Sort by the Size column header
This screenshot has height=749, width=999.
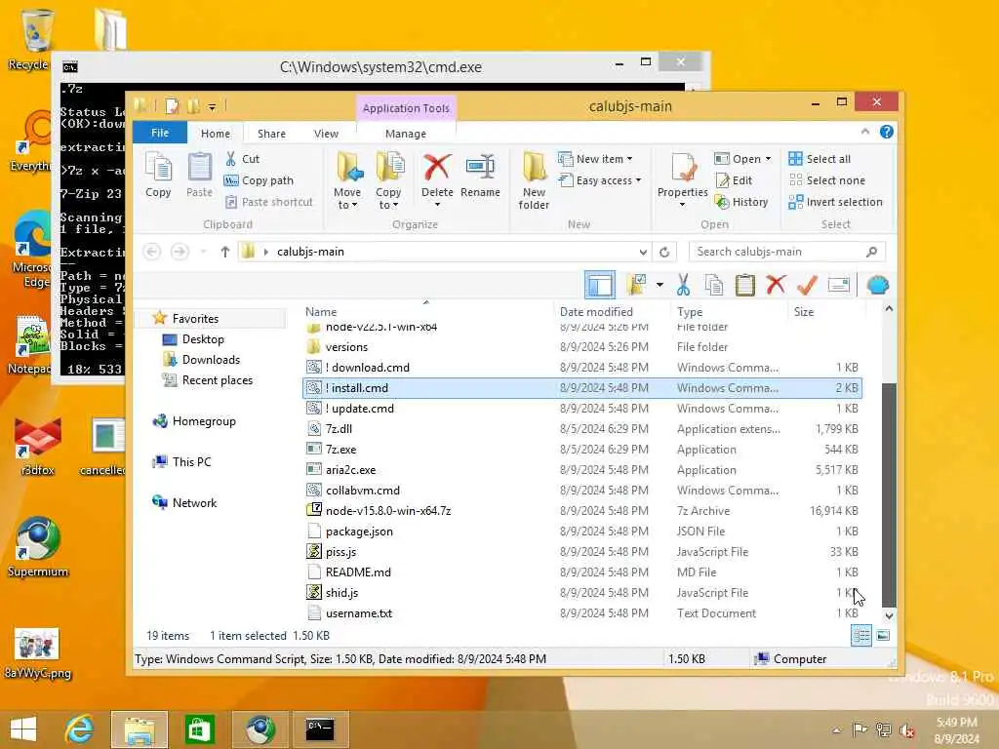826,311
